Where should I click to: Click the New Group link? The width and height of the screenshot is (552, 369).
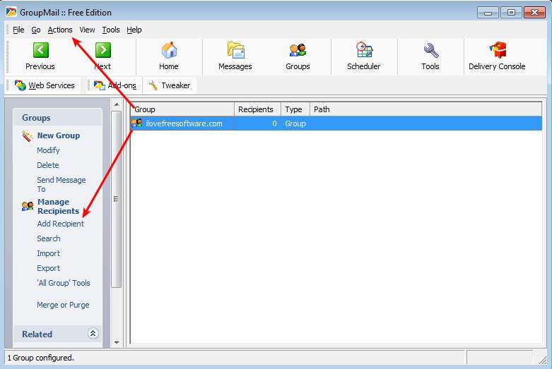59,135
